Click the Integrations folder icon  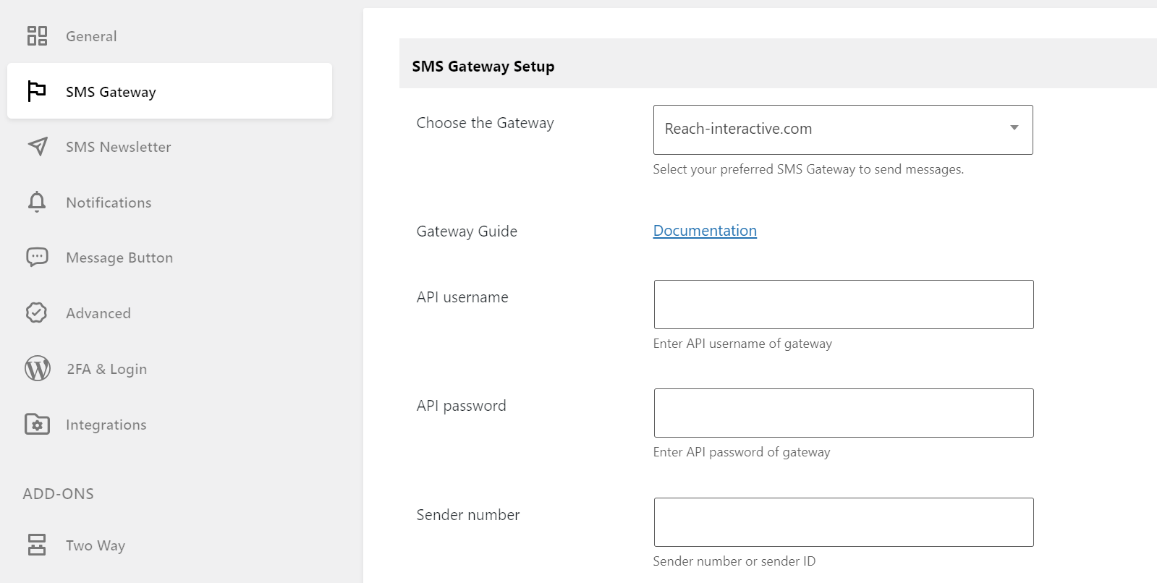click(37, 424)
